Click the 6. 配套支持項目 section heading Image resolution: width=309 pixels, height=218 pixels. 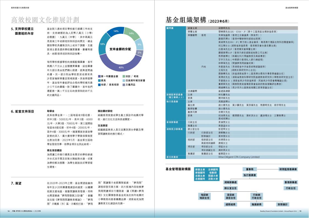tap(22, 111)
